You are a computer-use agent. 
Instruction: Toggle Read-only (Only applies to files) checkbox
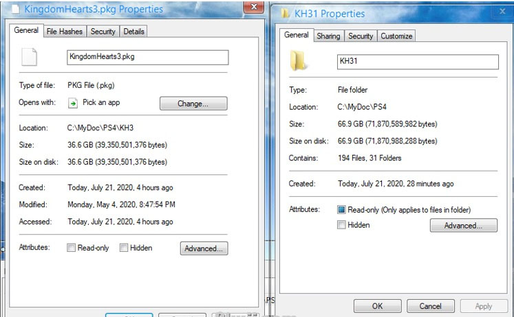pos(341,209)
